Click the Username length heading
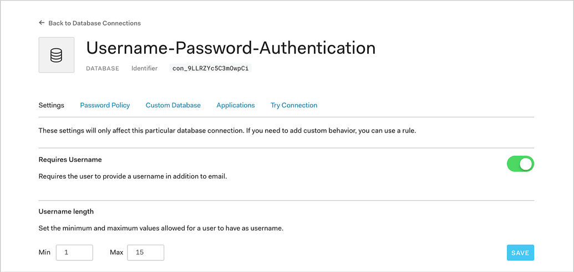The width and height of the screenshot is (574, 272). 66,211
